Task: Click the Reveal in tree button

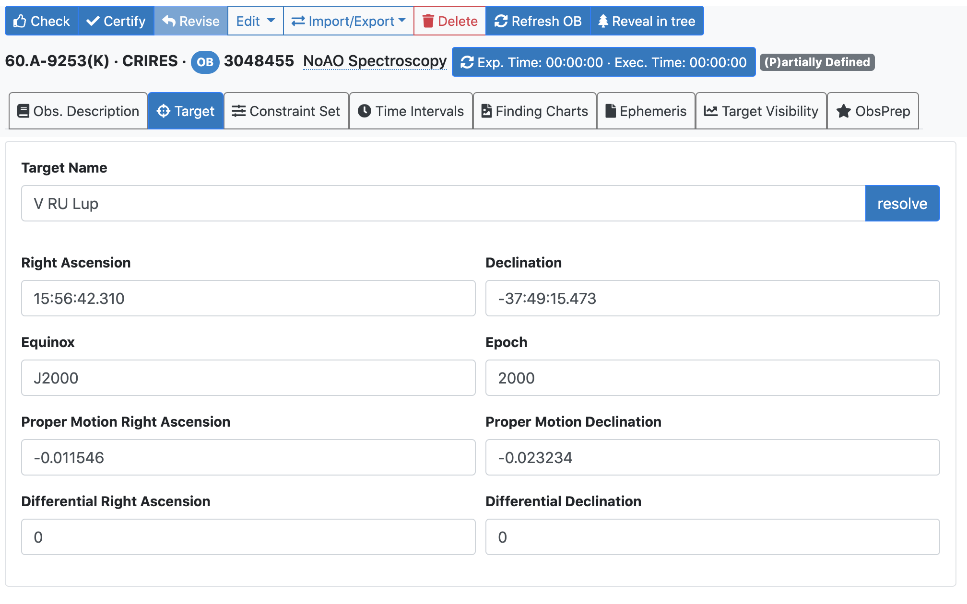Action: click(647, 21)
